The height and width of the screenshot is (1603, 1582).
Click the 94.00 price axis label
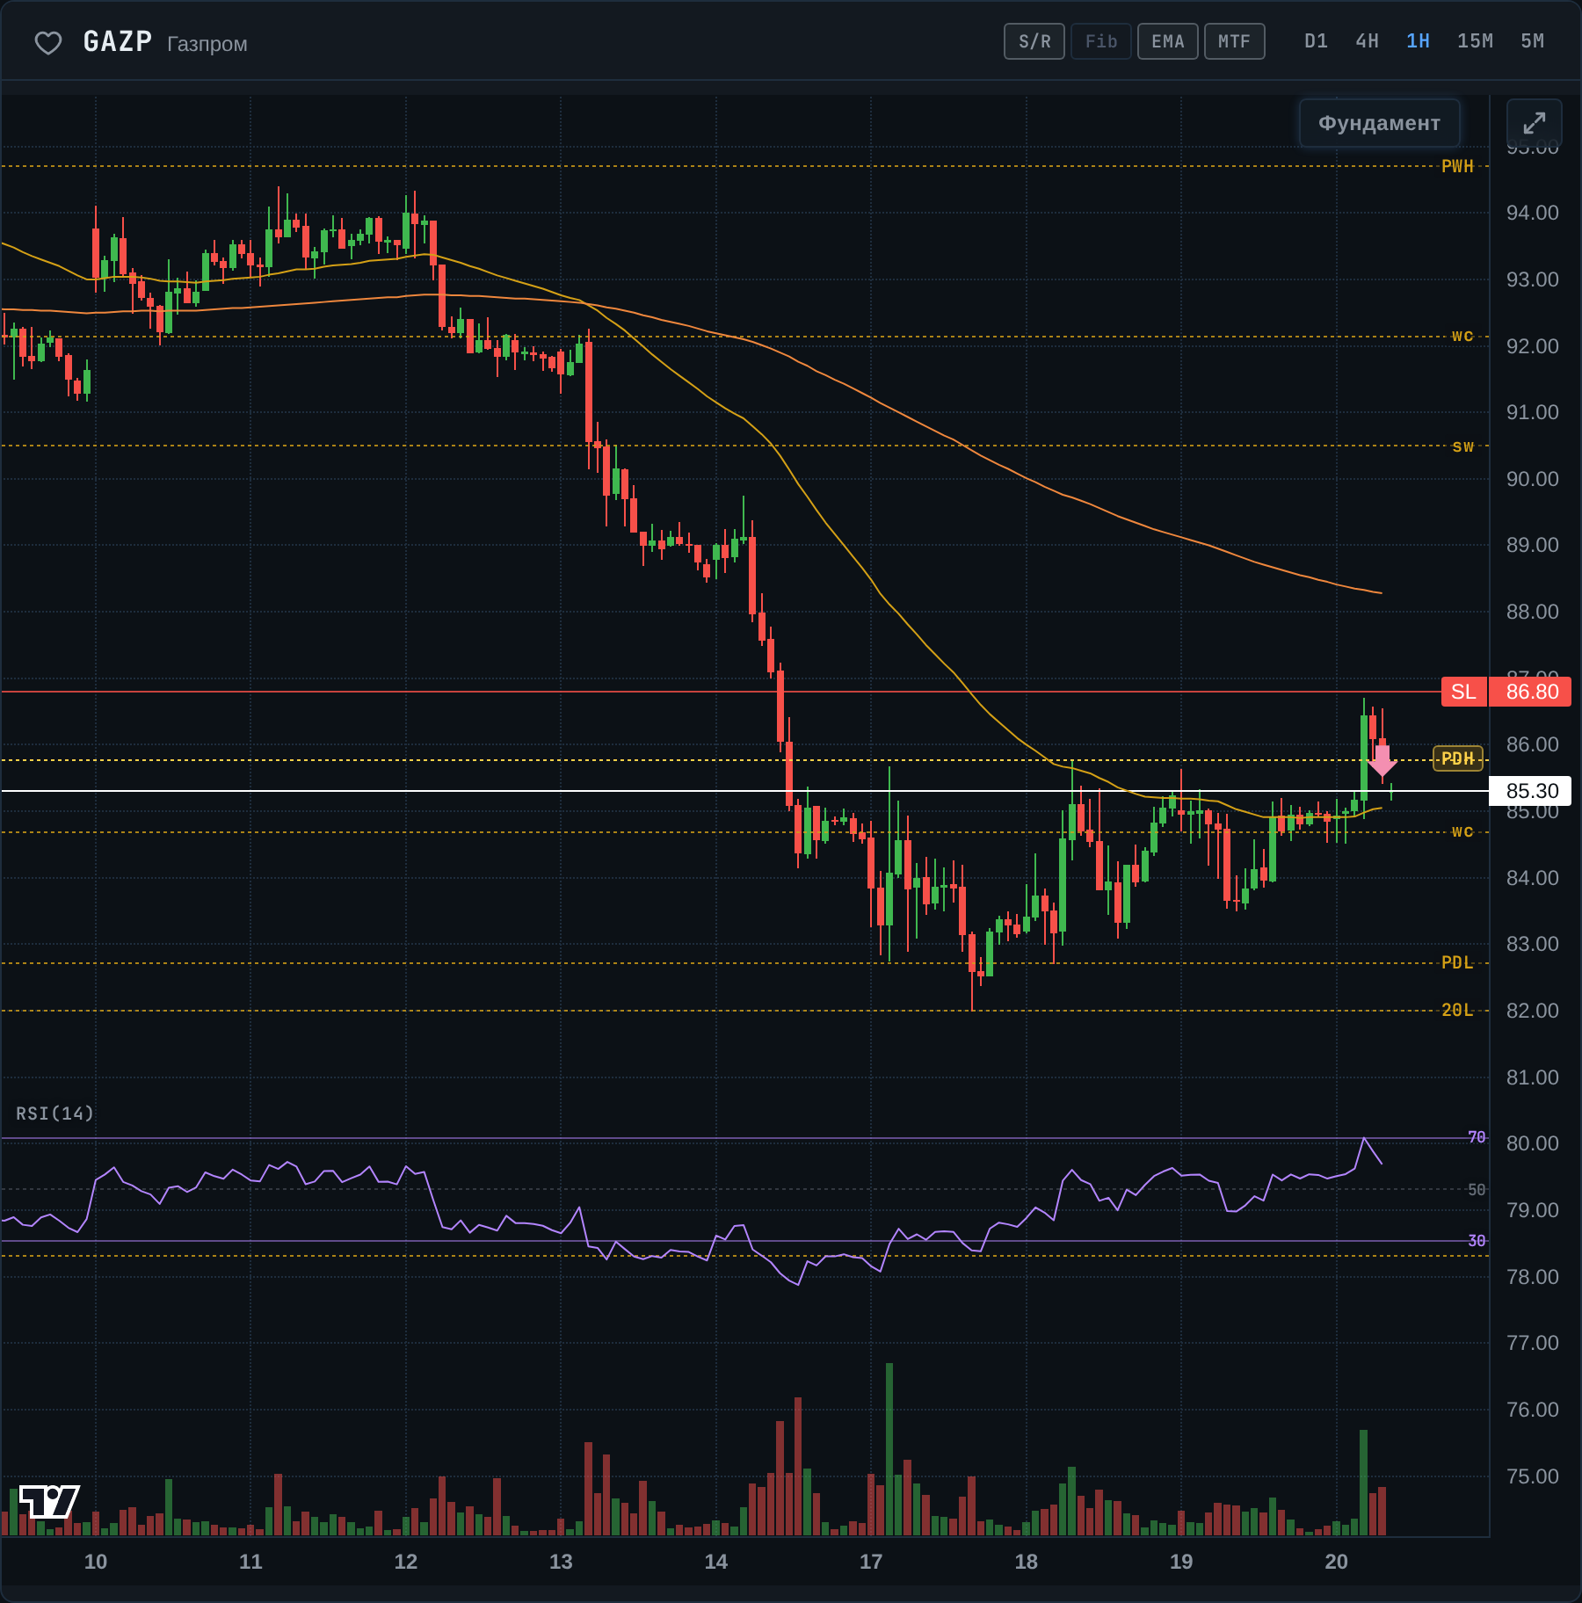(x=1532, y=213)
